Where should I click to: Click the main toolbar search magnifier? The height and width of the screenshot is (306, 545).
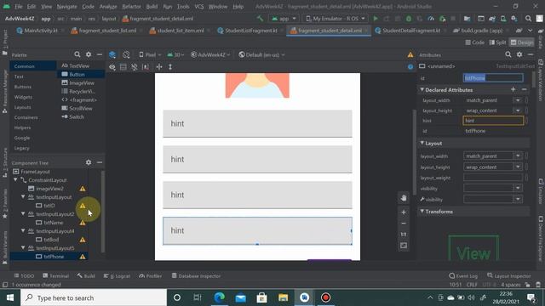pyautogui.click(x=528, y=19)
